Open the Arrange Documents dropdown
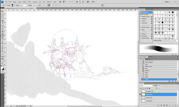This screenshot has height=107, width=179. click(88, 2)
